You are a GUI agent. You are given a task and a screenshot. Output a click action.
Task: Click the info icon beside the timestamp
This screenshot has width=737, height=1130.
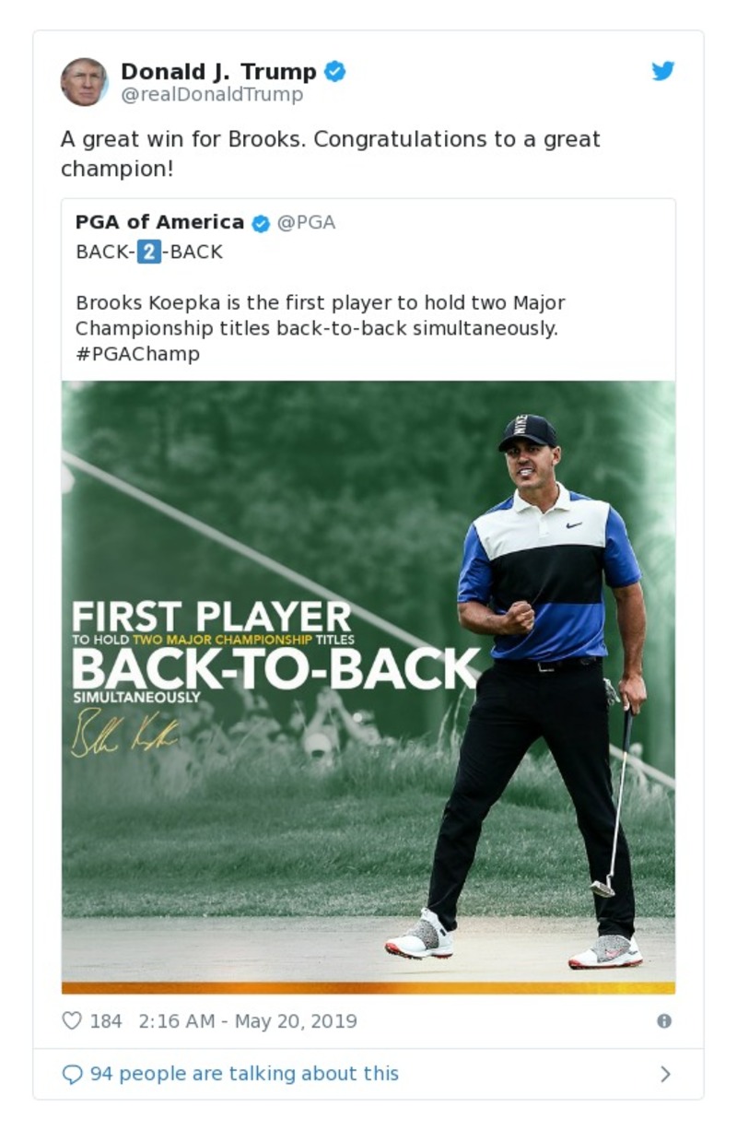[663, 1021]
